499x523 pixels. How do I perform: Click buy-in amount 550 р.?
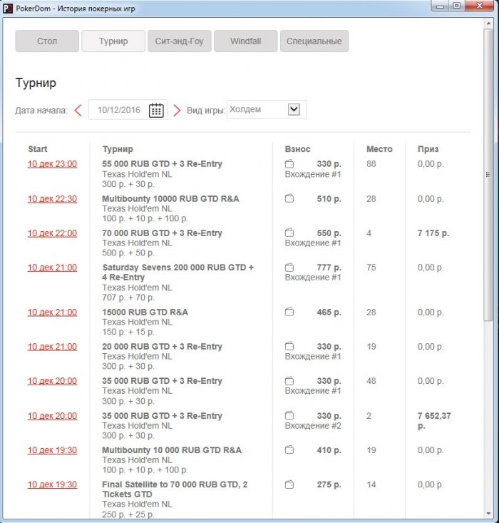click(329, 233)
